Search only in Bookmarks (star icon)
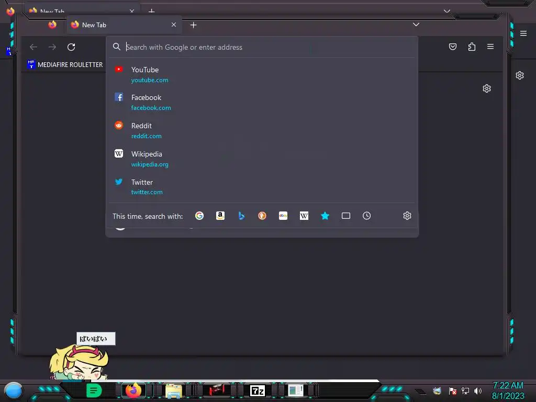Screen dimensions: 536x402 coord(325,216)
